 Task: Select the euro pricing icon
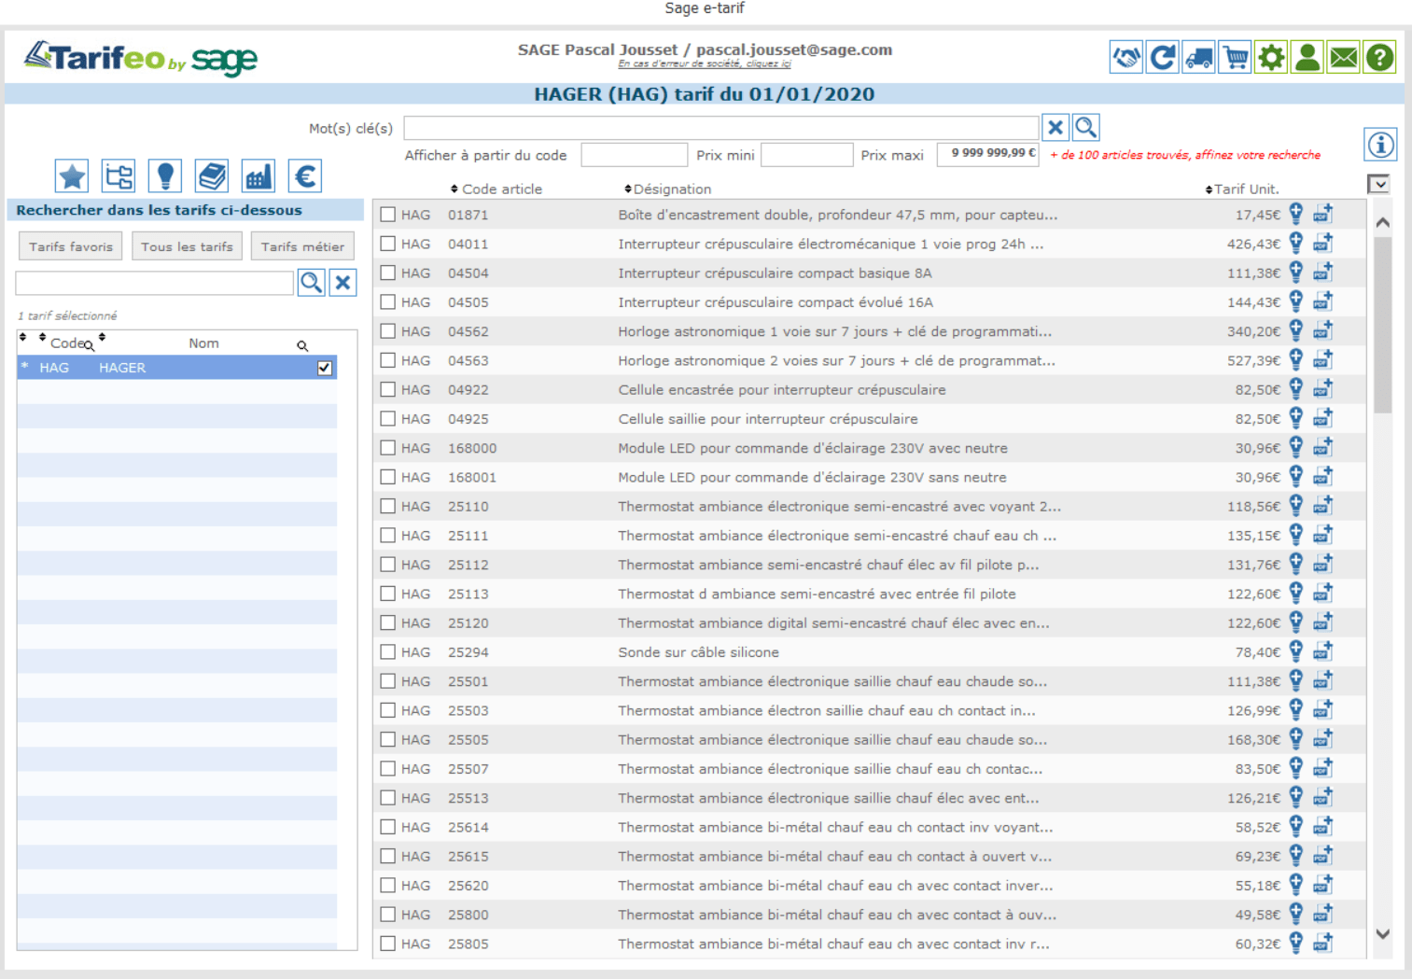tap(304, 175)
